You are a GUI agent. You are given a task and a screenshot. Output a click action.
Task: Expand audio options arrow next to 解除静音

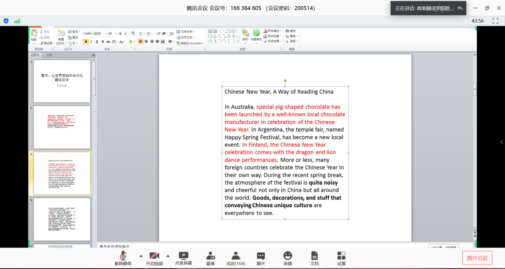click(141, 256)
